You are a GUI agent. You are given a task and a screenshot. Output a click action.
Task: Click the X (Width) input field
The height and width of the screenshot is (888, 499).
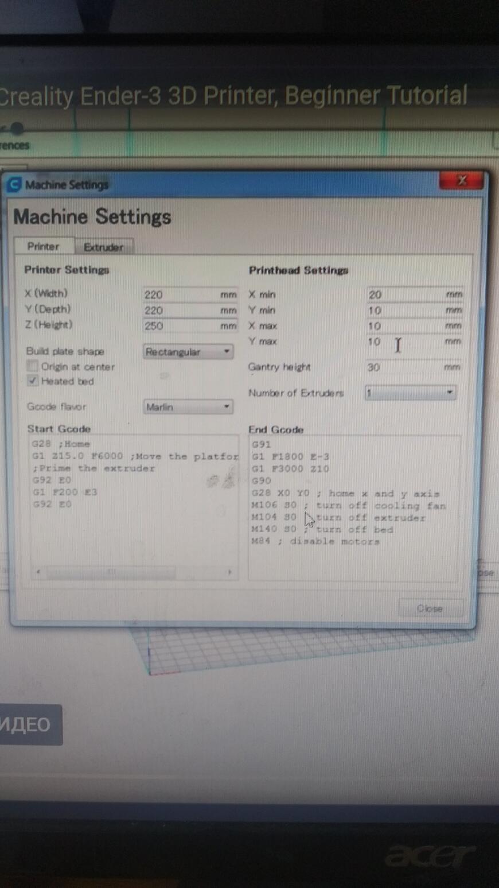pos(190,294)
